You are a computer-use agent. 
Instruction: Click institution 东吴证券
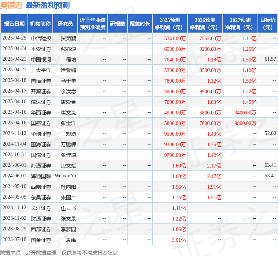click(41, 198)
